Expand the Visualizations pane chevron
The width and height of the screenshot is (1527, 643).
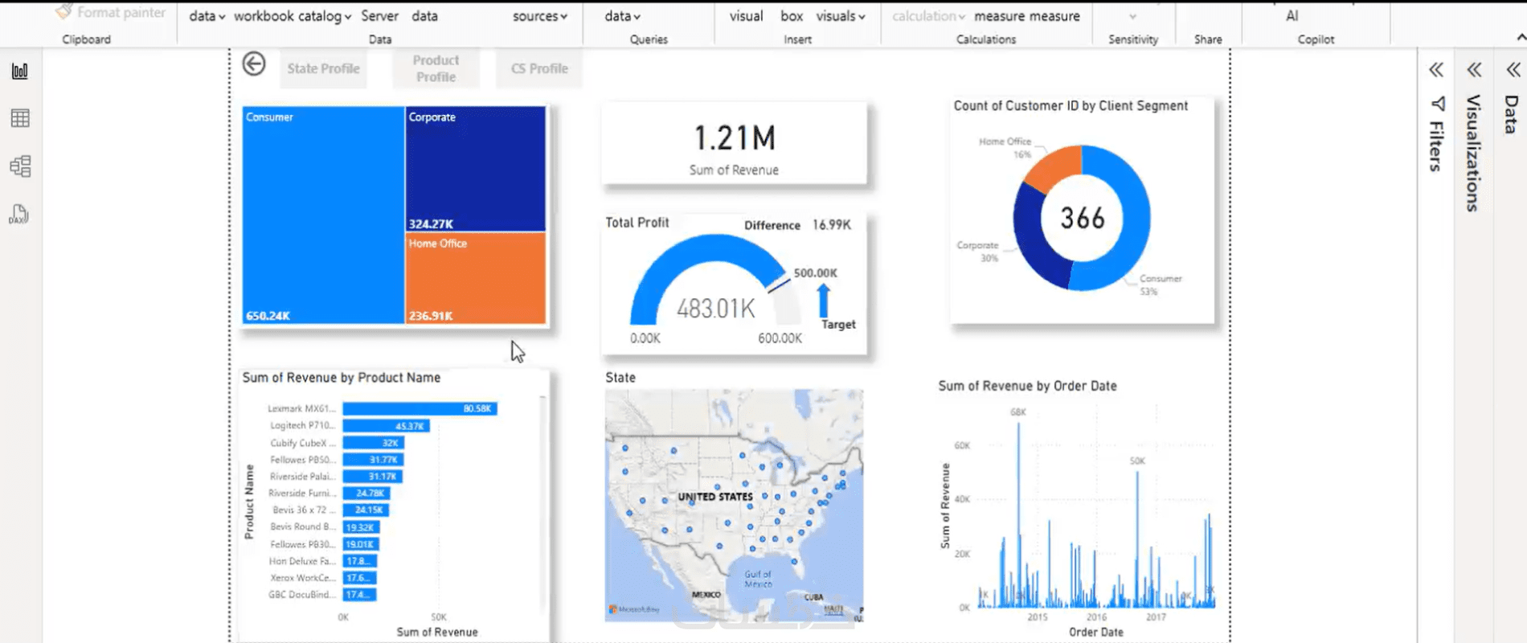pyautogui.click(x=1474, y=70)
